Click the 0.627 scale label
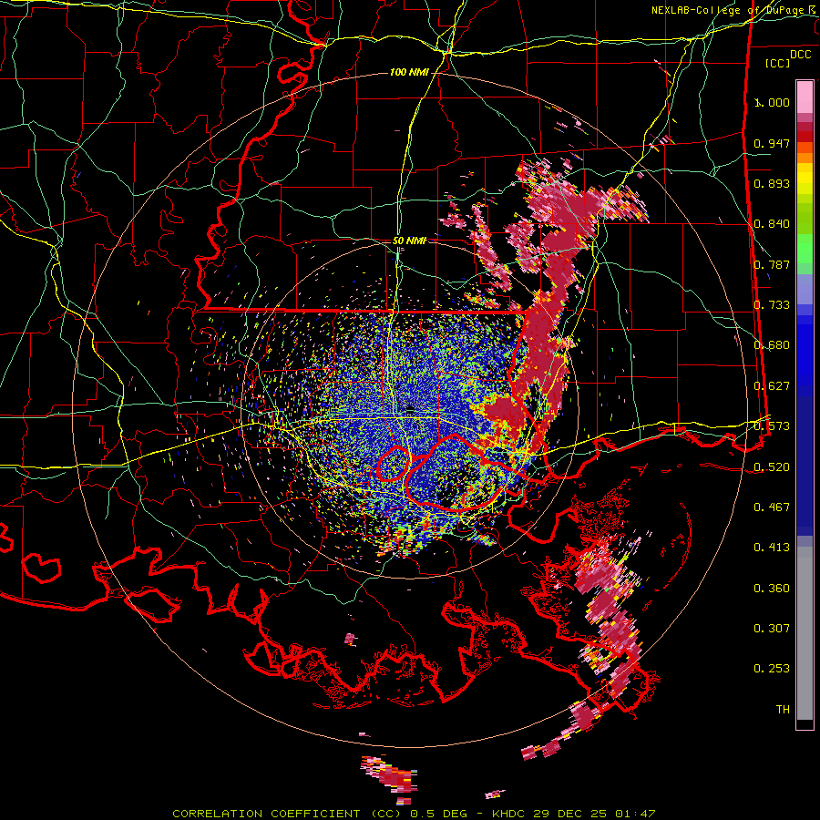This screenshot has width=820, height=820. (772, 386)
